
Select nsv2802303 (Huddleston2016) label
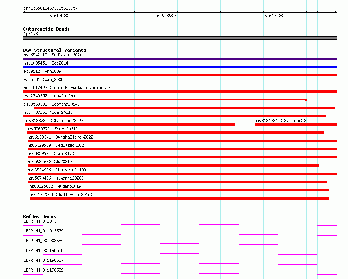(x=61, y=194)
